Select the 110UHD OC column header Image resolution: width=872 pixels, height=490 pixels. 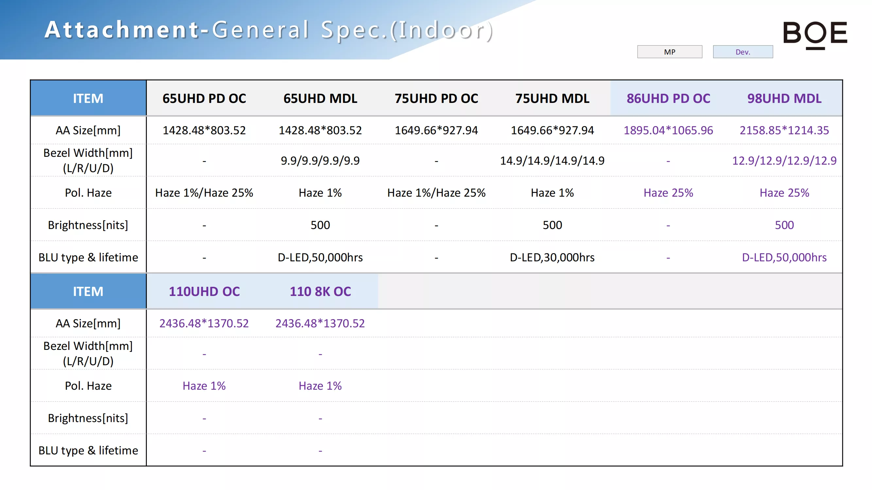204,291
